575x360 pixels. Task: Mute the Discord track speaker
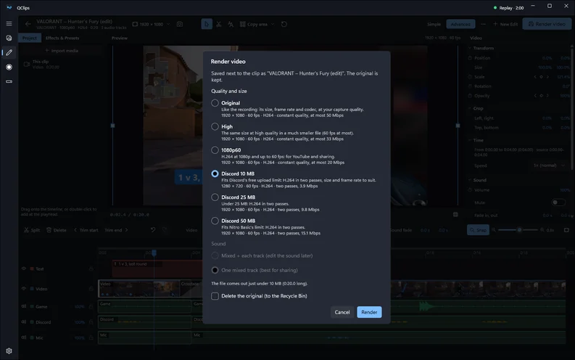tap(24, 322)
